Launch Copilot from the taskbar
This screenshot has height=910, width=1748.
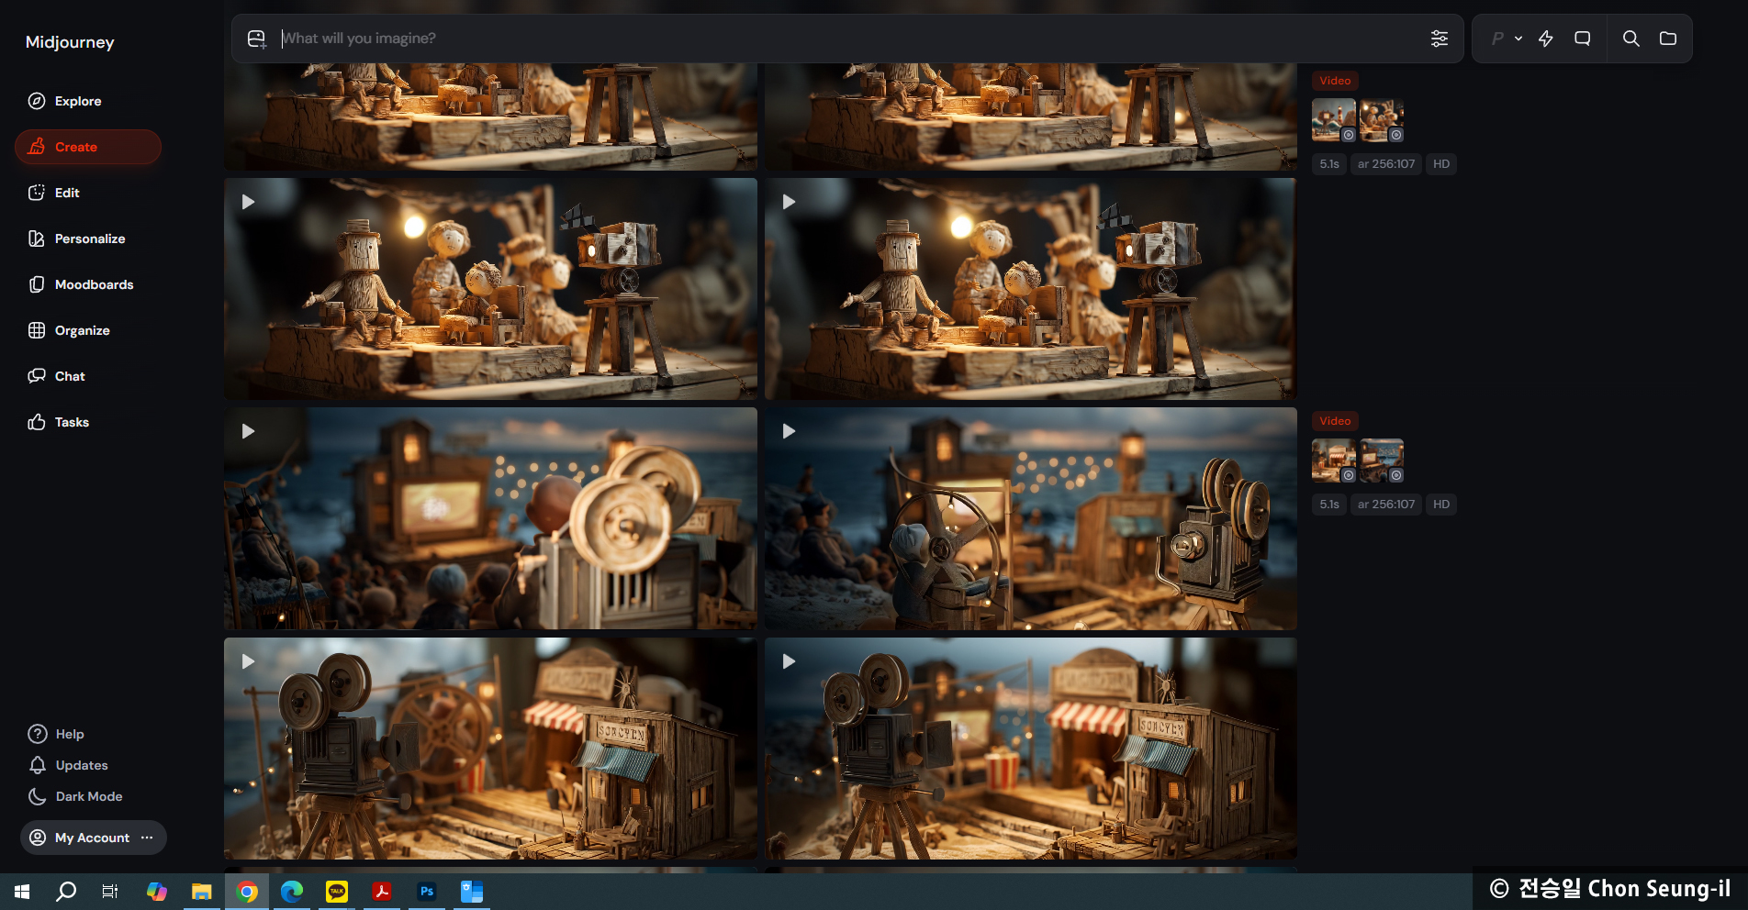[157, 892]
